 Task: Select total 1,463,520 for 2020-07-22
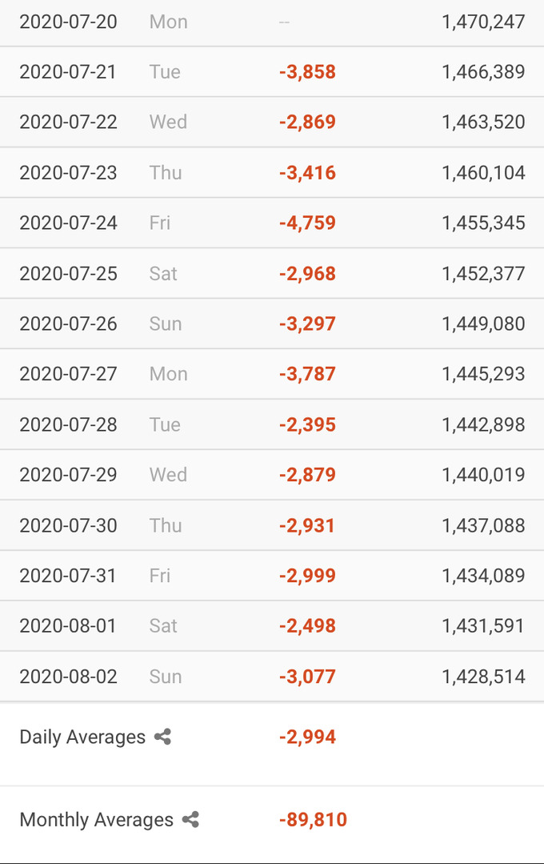point(483,123)
